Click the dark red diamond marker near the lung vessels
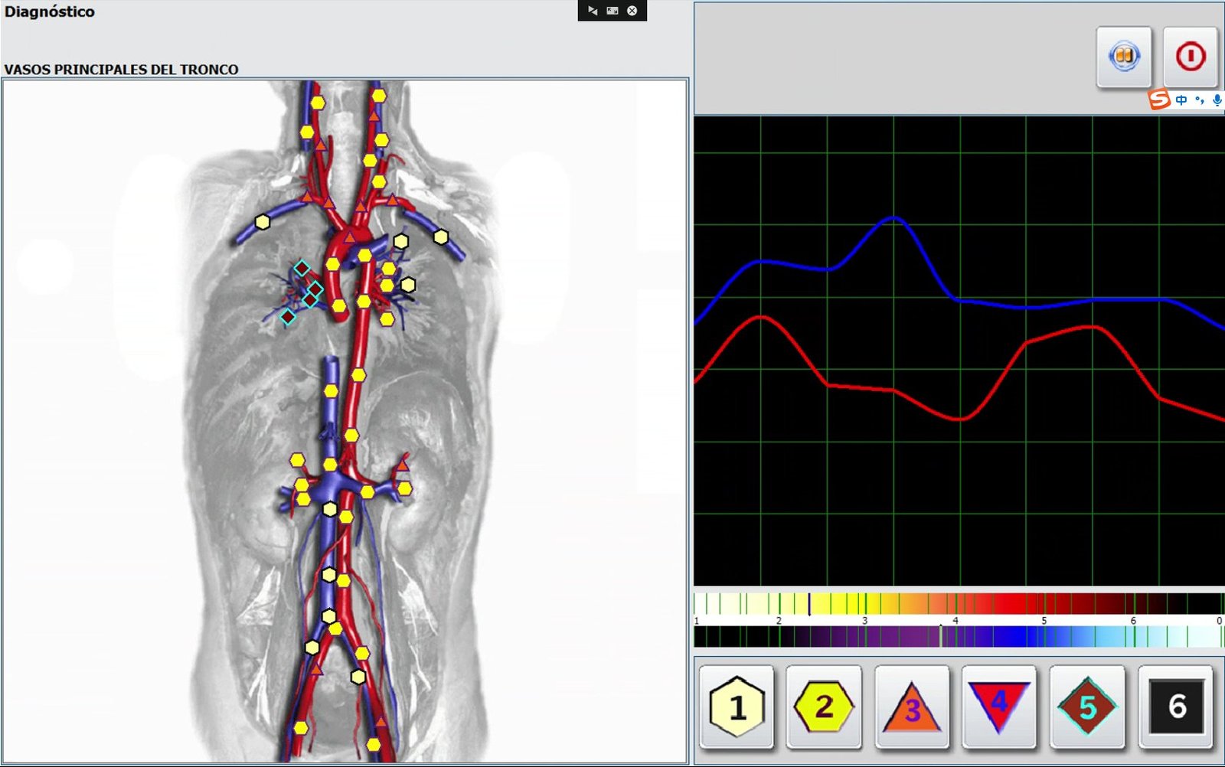Image resolution: width=1225 pixels, height=767 pixels. pos(287,316)
